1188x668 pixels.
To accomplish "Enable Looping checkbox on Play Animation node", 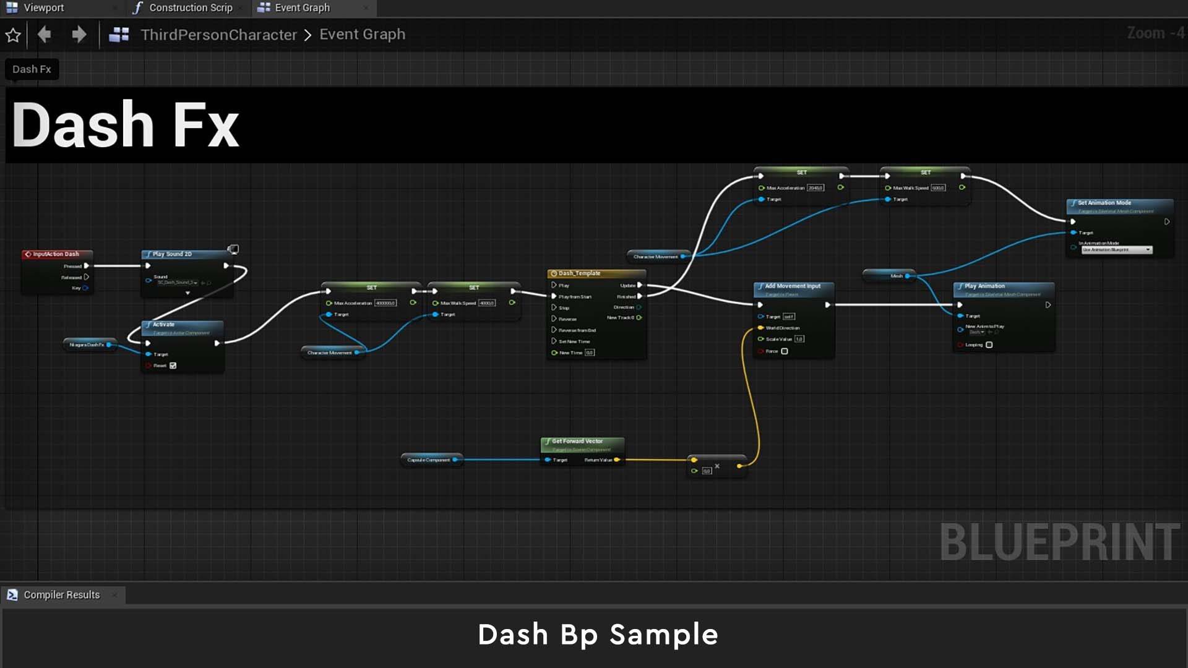I will (x=989, y=345).
